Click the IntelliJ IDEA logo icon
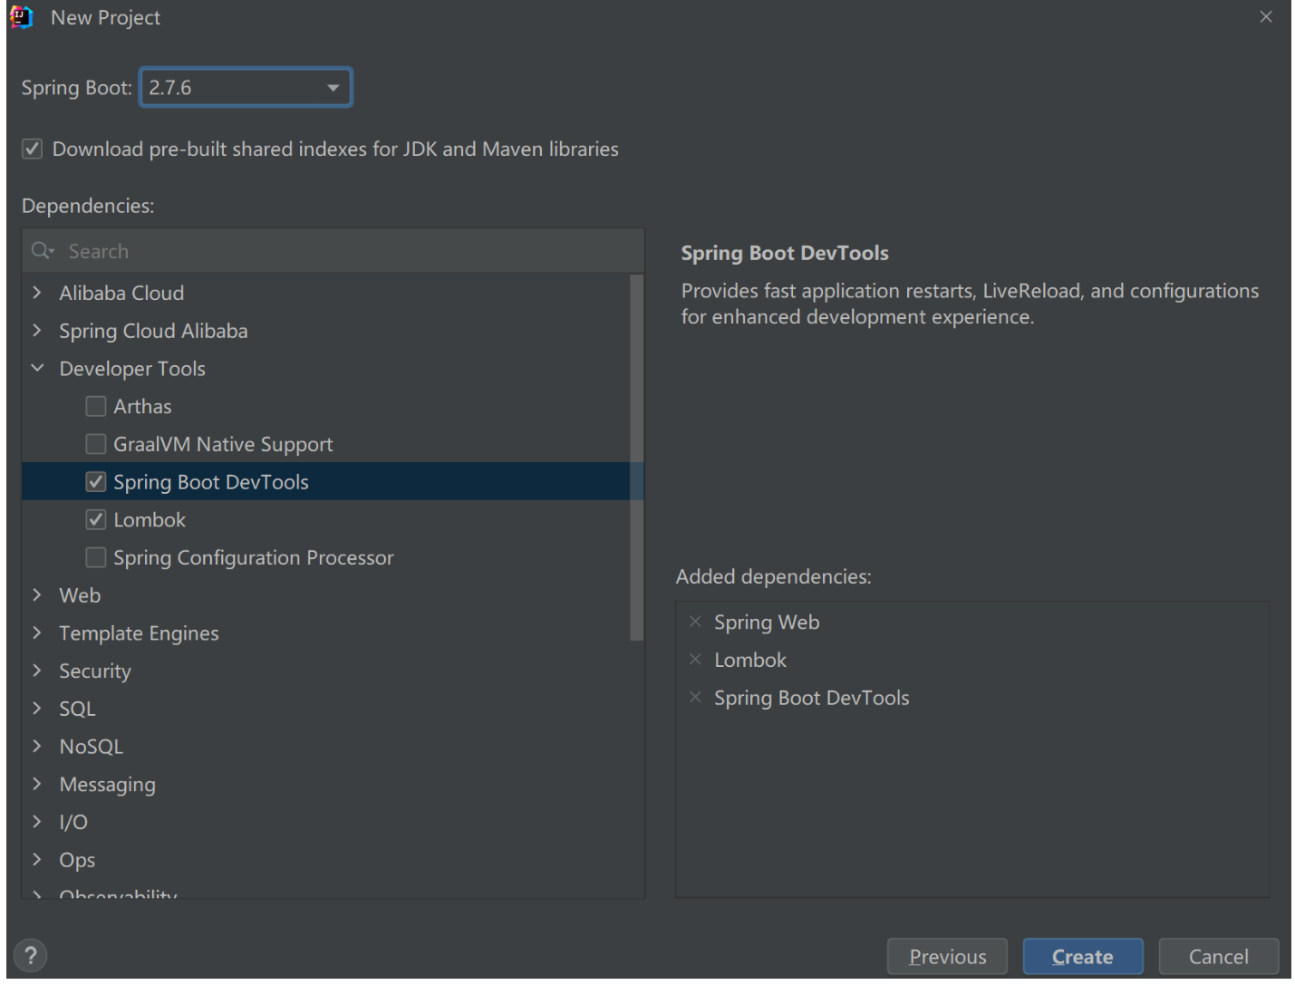 [x=22, y=17]
